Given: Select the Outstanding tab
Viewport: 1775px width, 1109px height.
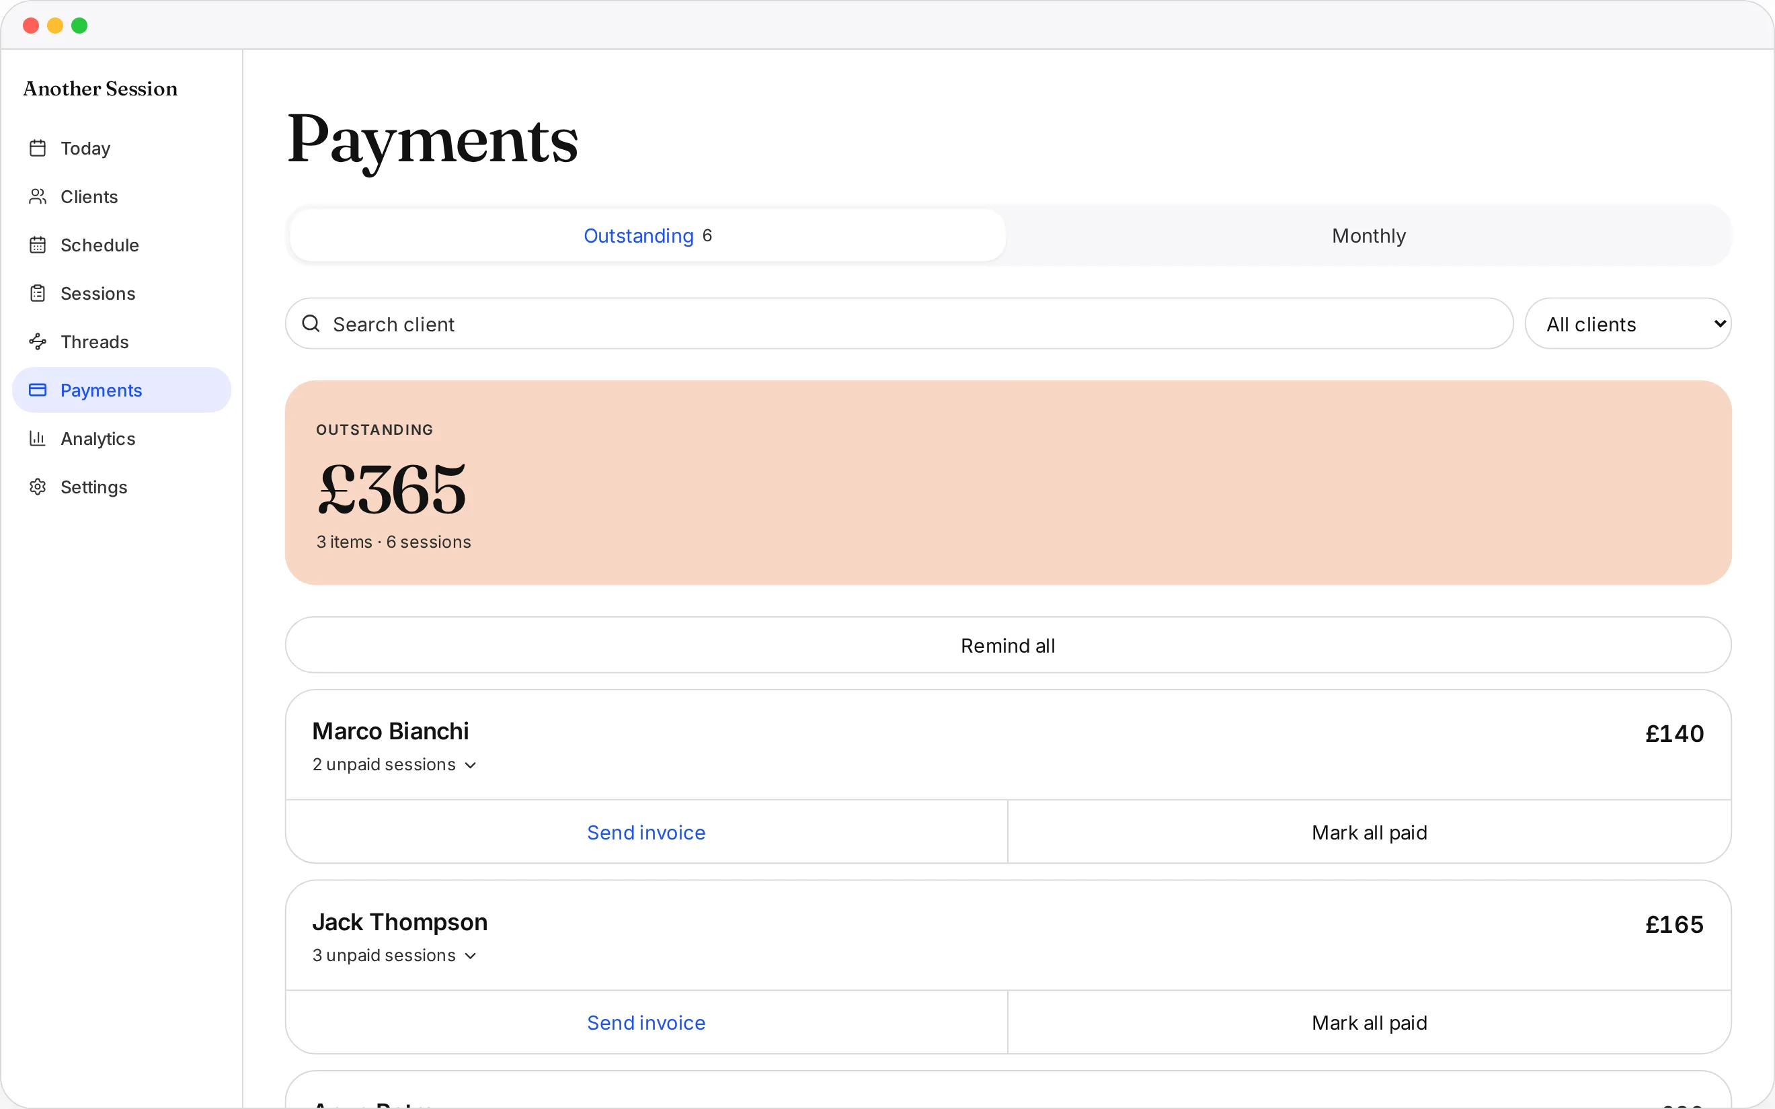Looking at the screenshot, I should coord(647,235).
